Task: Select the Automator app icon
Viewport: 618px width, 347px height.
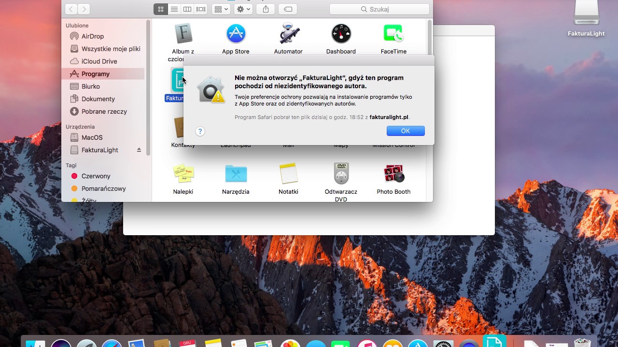Action: coord(288,34)
